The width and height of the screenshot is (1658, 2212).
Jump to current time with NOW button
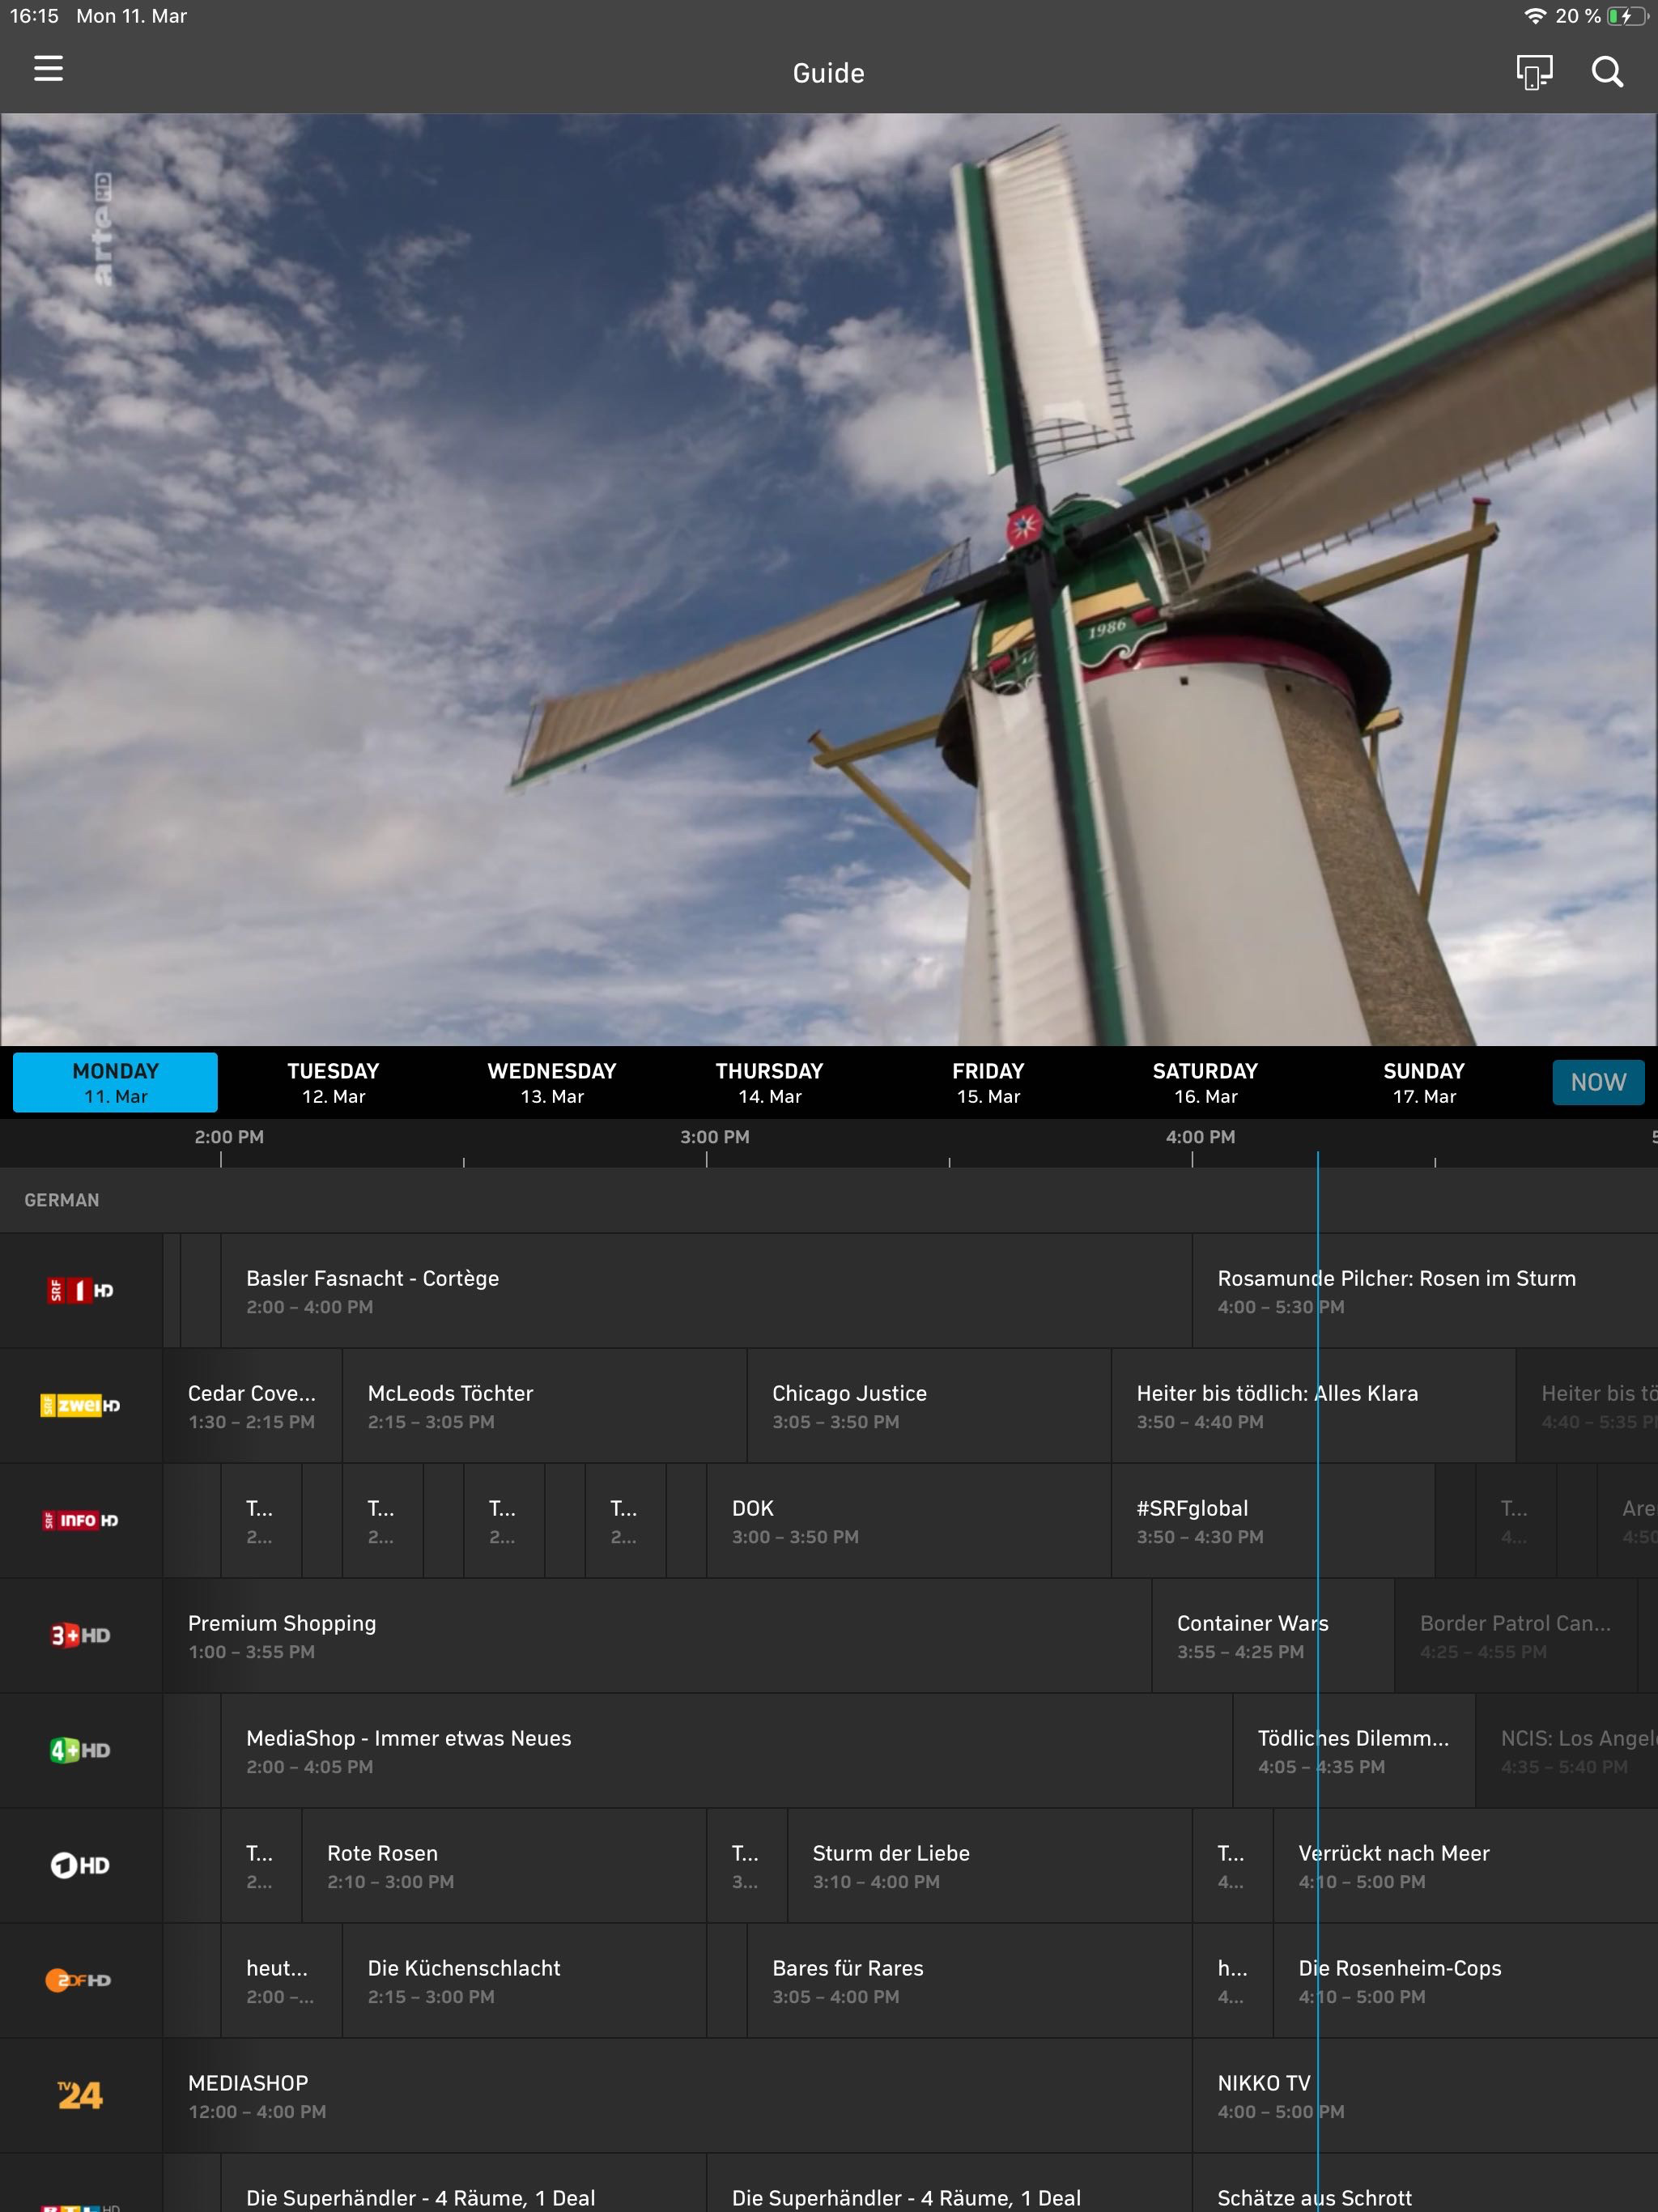[x=1598, y=1082]
